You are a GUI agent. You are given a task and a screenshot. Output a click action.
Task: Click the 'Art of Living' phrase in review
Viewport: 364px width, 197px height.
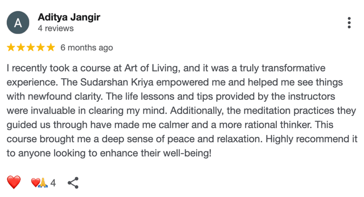click(x=152, y=68)
